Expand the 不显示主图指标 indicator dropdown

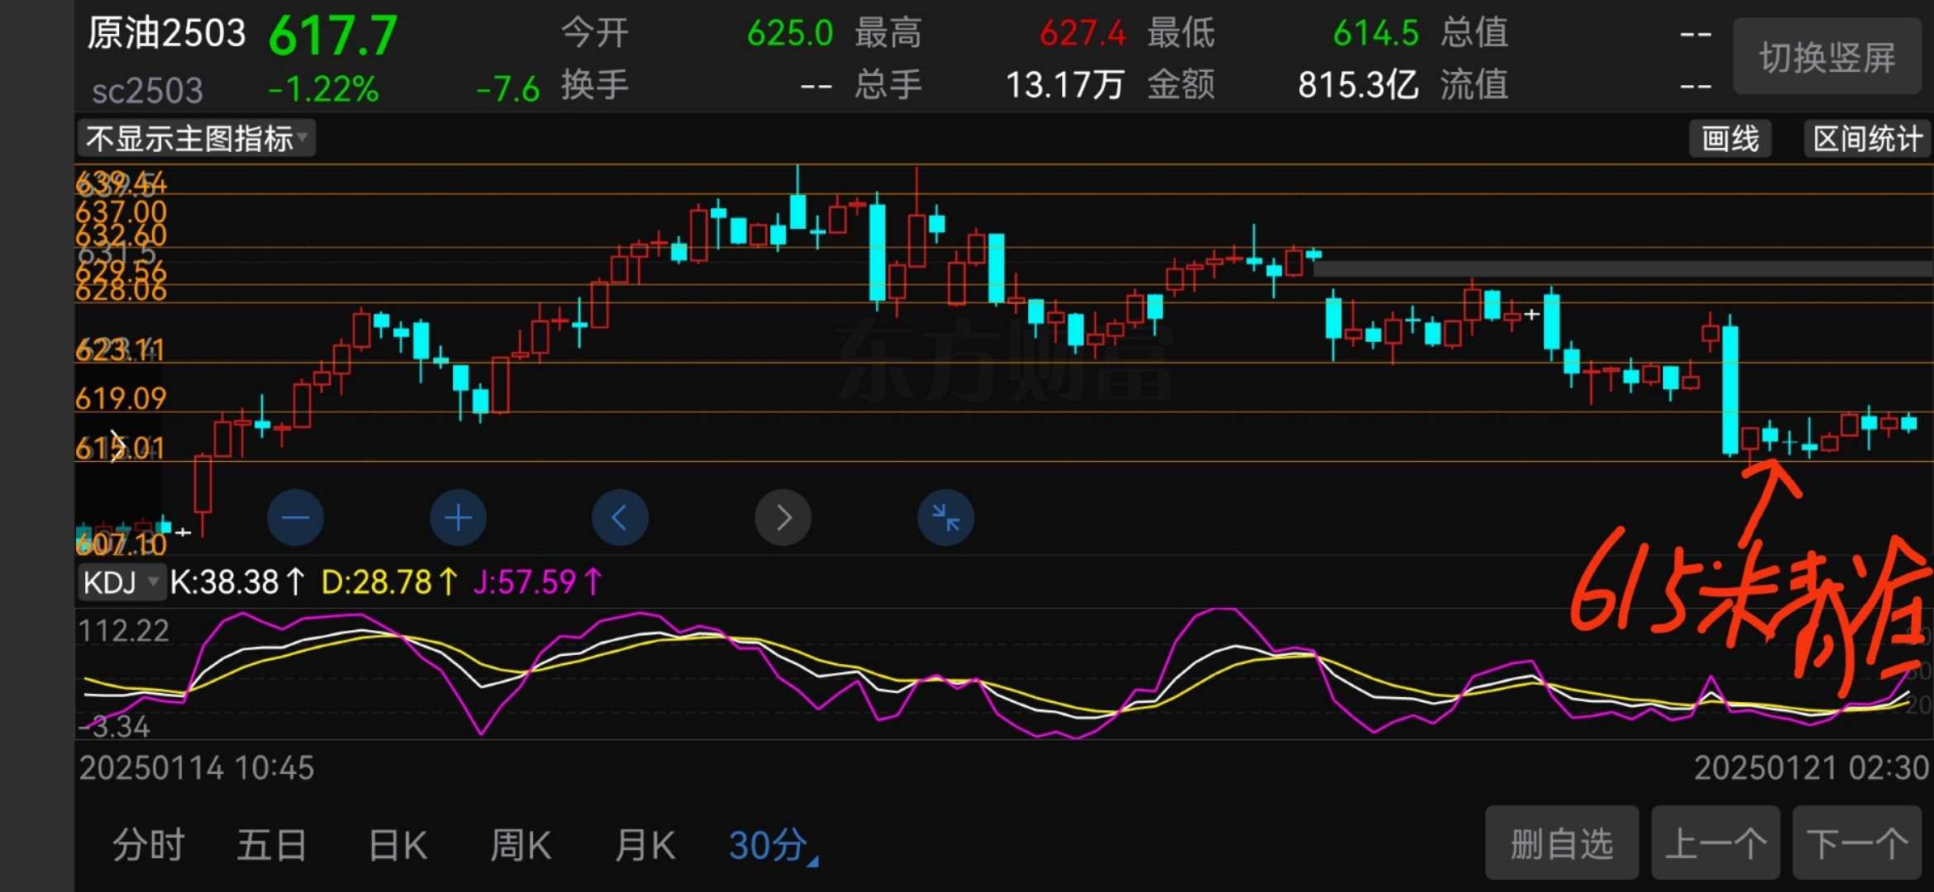(197, 139)
